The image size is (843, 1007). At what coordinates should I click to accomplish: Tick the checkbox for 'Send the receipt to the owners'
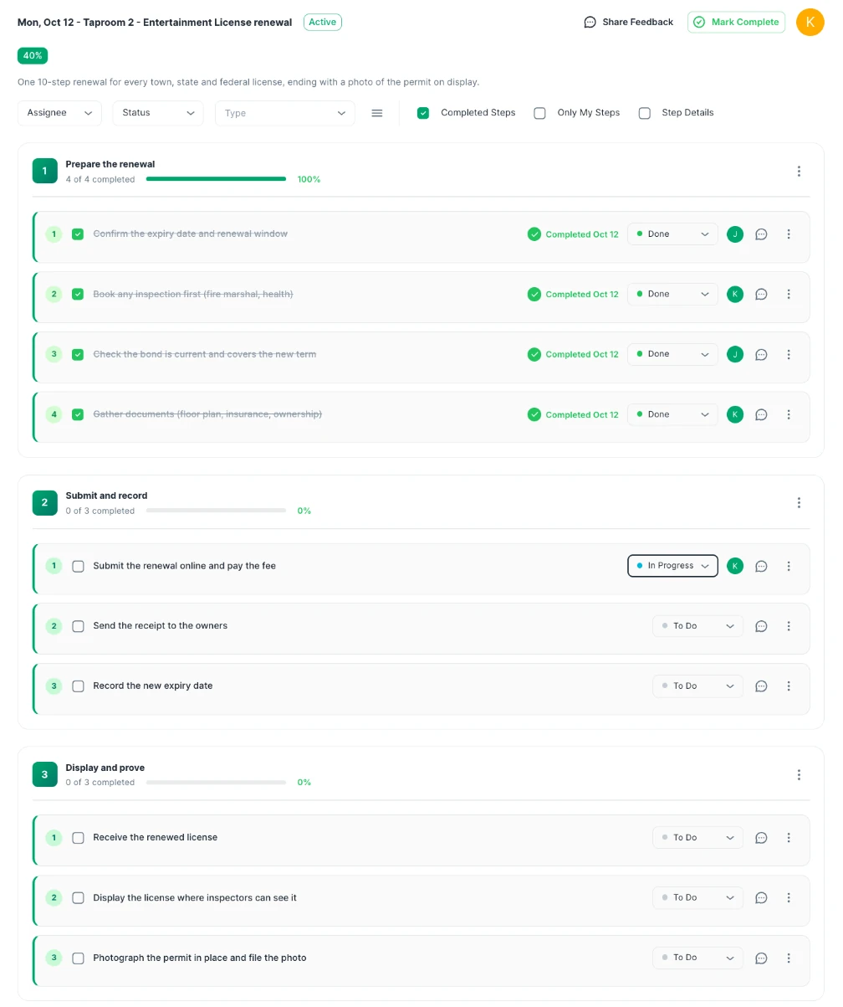[x=78, y=626]
